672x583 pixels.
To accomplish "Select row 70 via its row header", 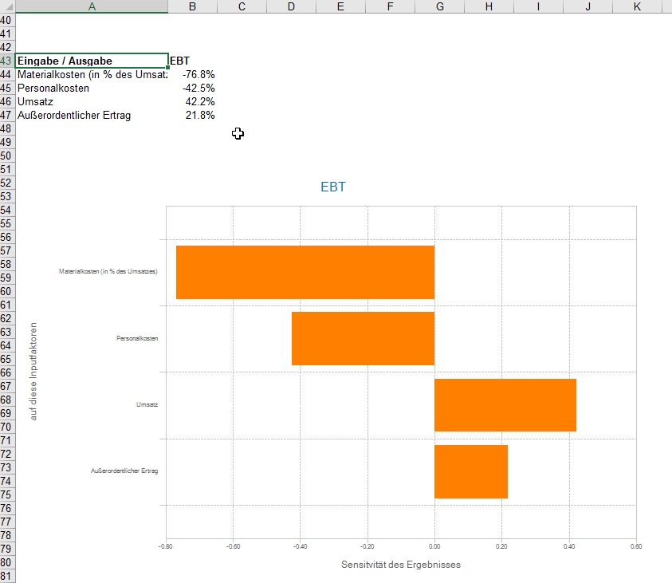I will (7, 427).
